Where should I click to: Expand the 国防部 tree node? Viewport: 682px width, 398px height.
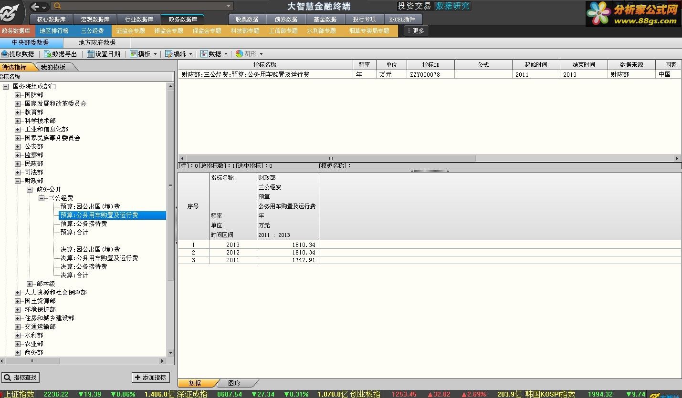point(18,95)
